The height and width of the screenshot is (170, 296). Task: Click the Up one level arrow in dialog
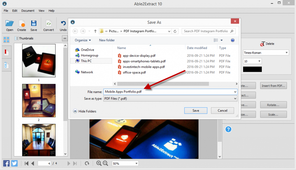click(x=95, y=31)
